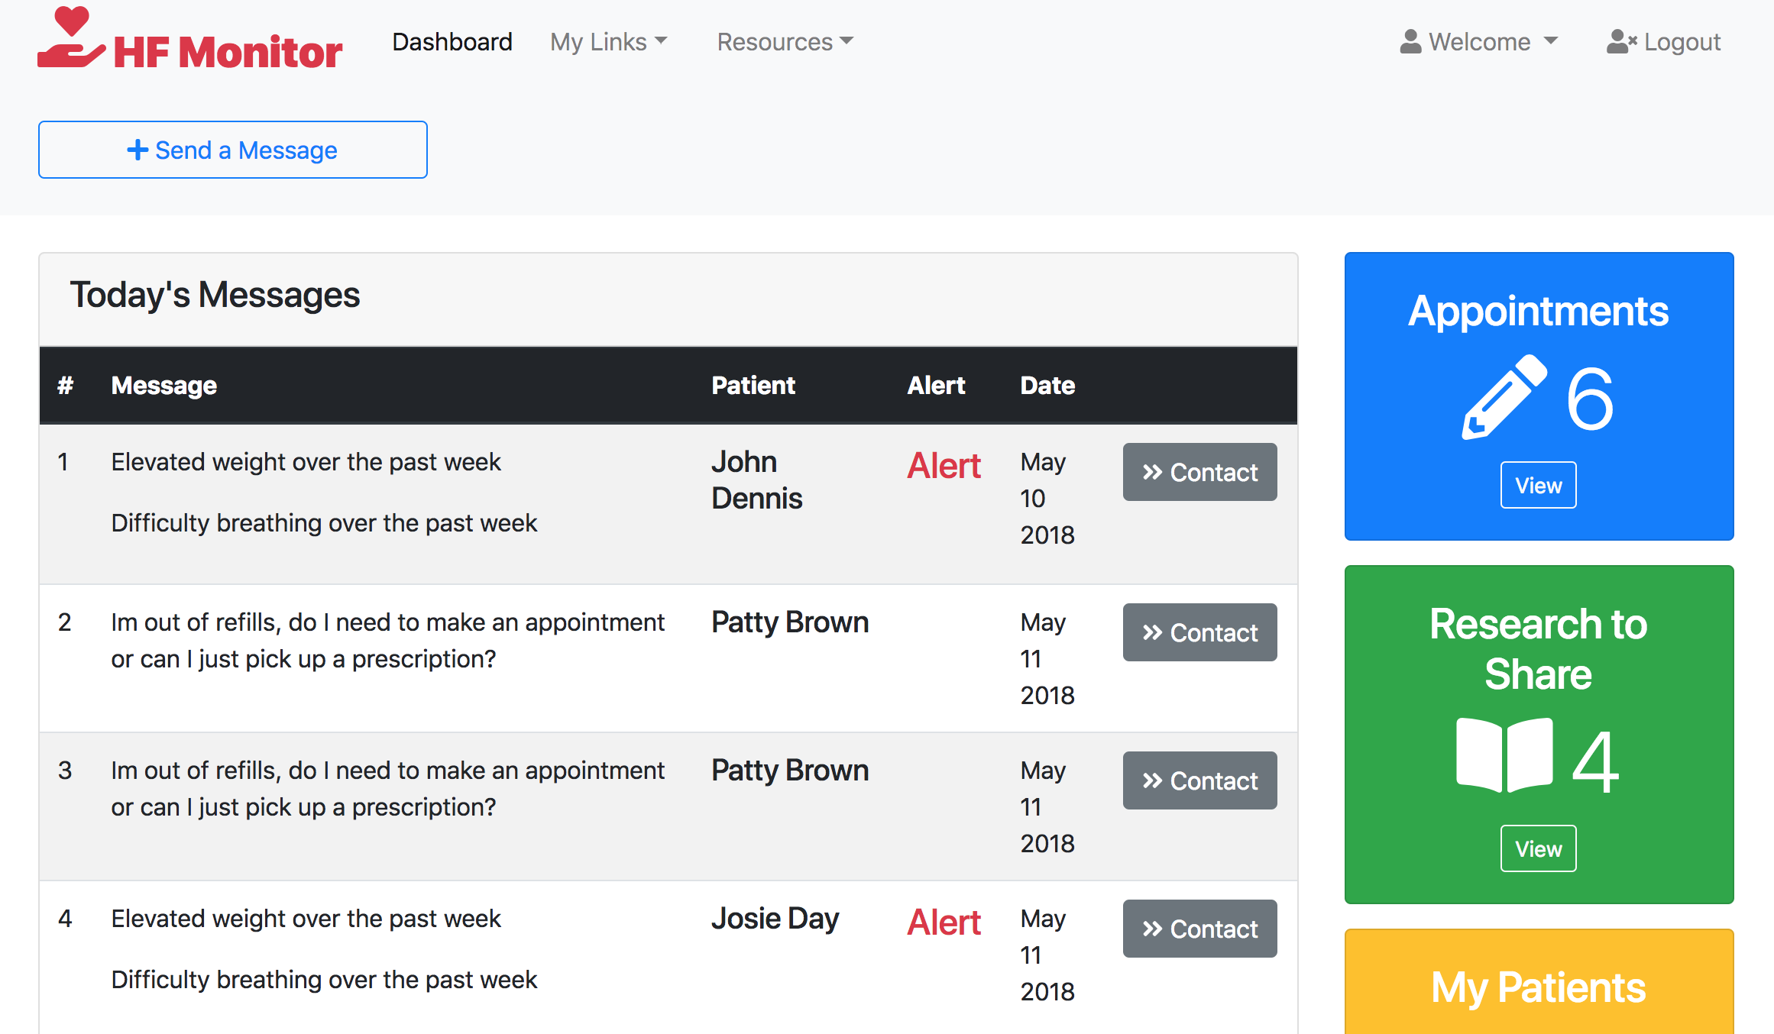Viewport: 1774px width, 1034px height.
Task: Click the Logout nav link
Action: coord(1681,42)
